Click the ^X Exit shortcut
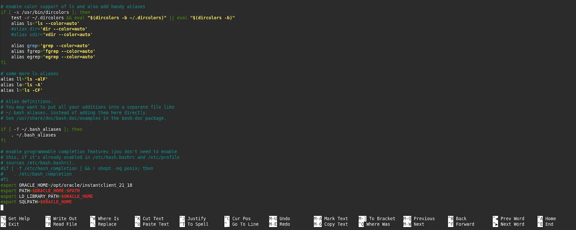The height and width of the screenshot is (230, 576). click(14, 224)
